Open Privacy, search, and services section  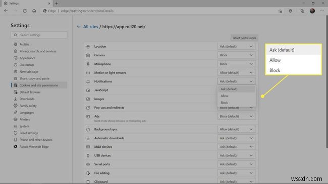[39, 51]
